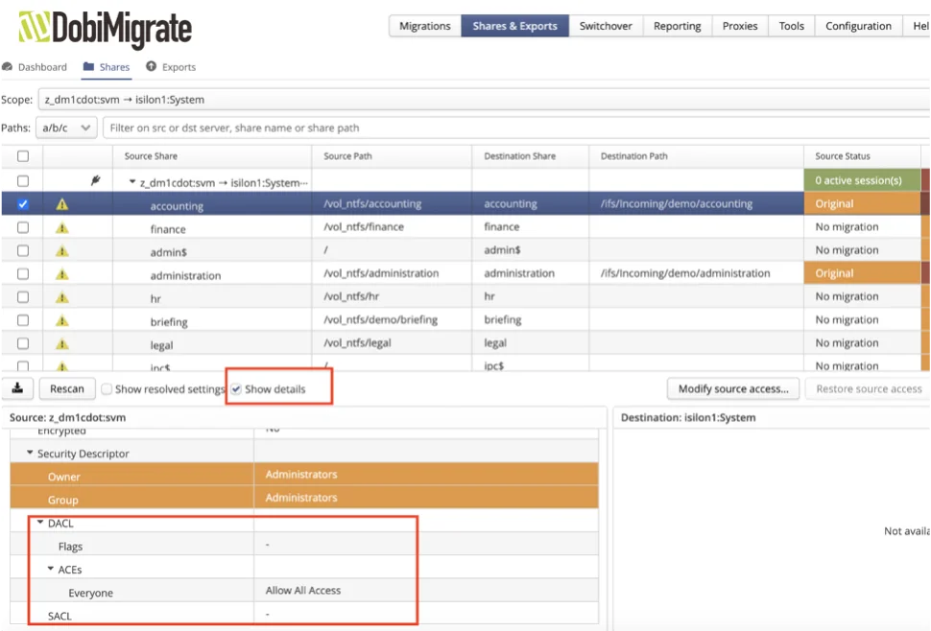The height and width of the screenshot is (631, 931).
Task: Click the warning icon in the administration row
Action: (62, 274)
